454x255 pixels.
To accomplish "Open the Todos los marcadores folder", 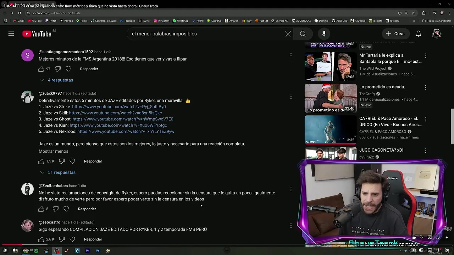I will (x=437, y=21).
